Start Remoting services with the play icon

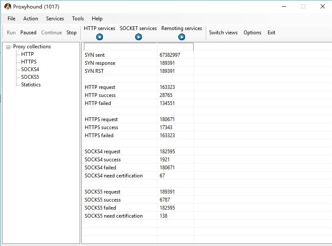pos(181,37)
